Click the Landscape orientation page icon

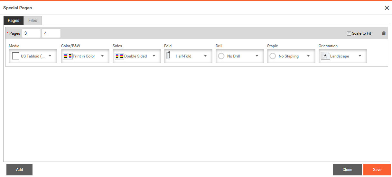325,56
